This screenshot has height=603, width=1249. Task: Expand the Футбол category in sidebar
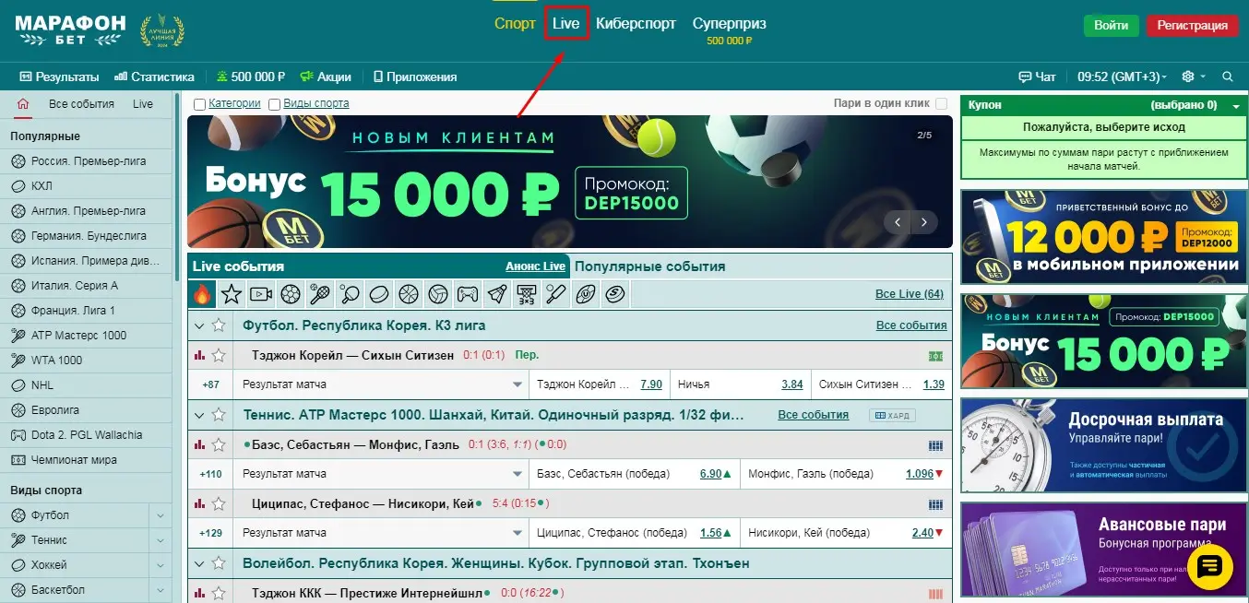pyautogui.click(x=161, y=515)
